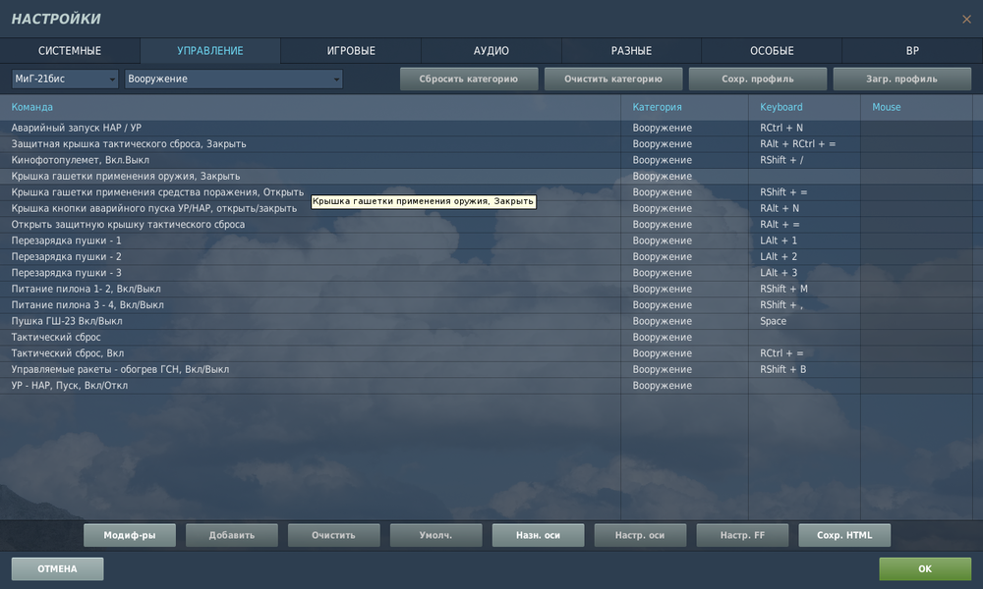Confirm with the green OK button
Viewport: 983px width, 589px height.
pos(925,569)
